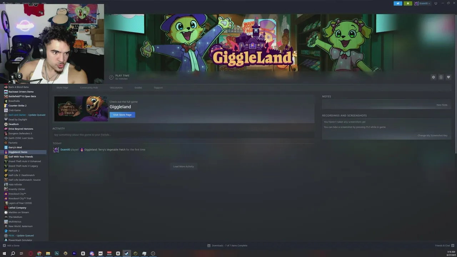Click The Medium game icon

6,217
